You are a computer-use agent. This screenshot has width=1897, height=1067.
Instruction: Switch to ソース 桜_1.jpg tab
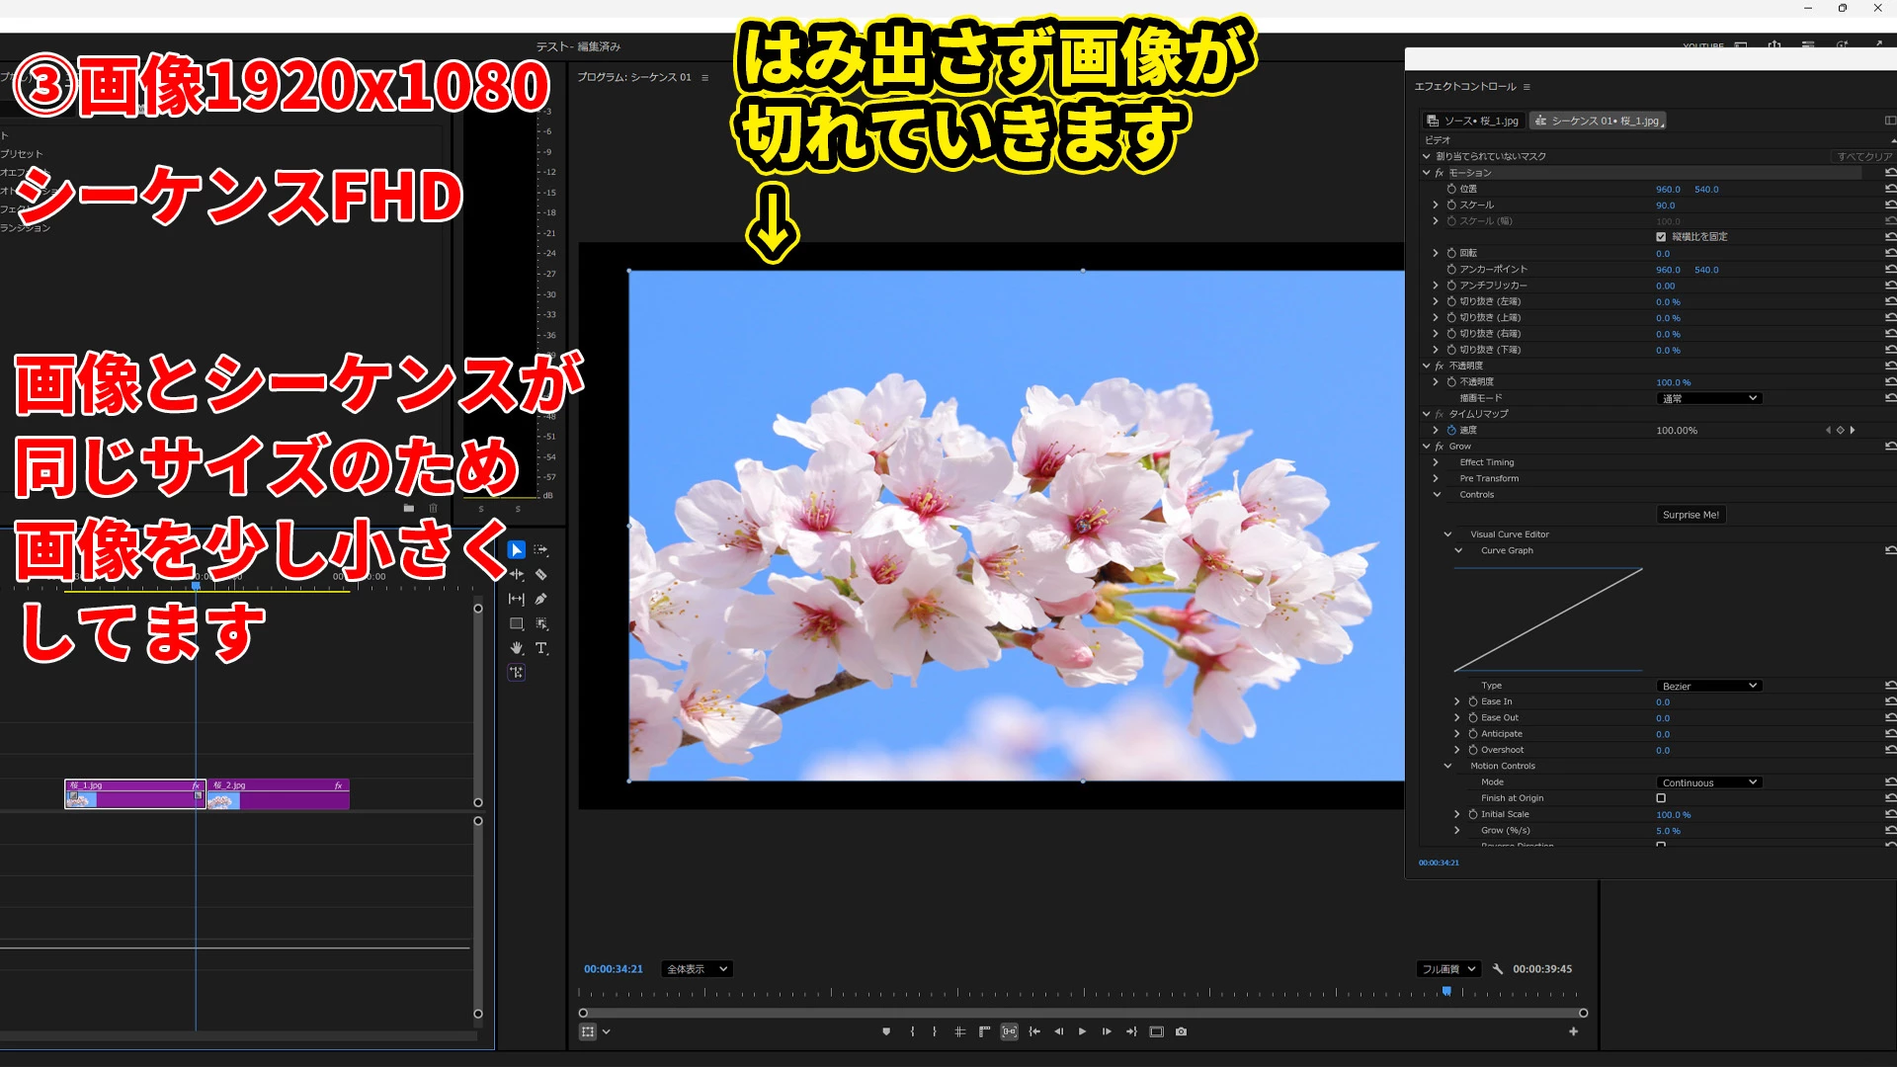1472,121
